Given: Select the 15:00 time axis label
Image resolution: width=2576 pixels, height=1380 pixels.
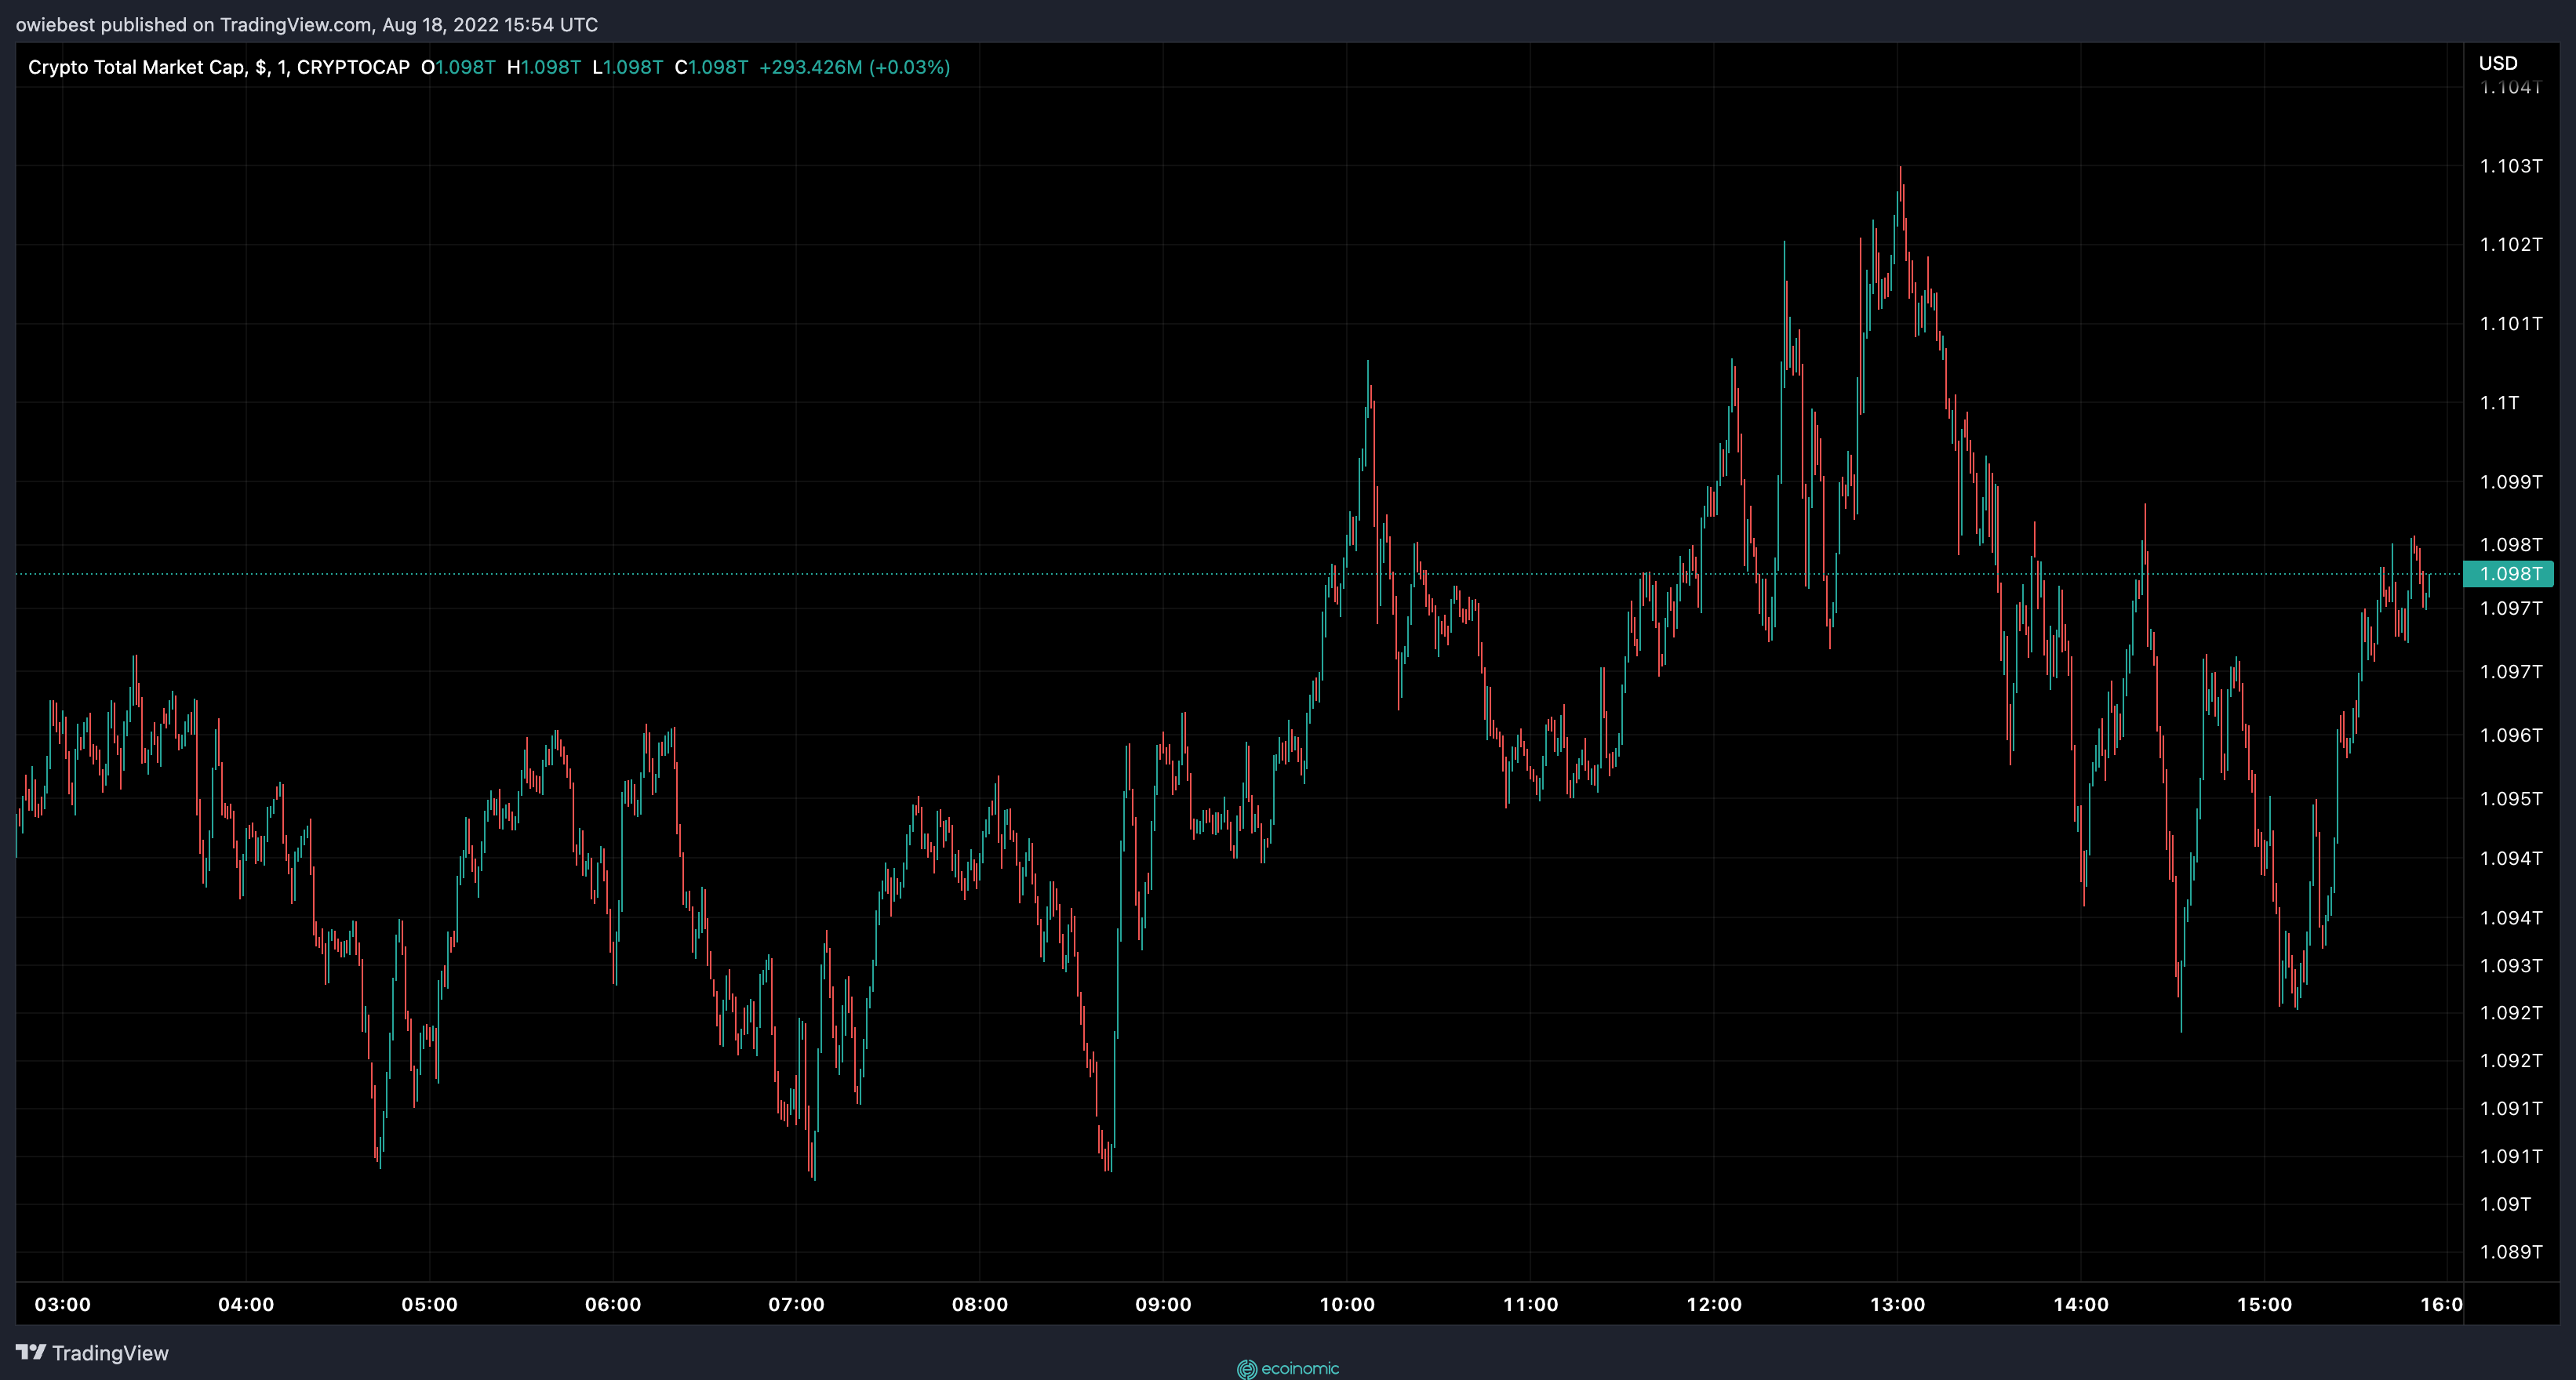Looking at the screenshot, I should 2265,1304.
